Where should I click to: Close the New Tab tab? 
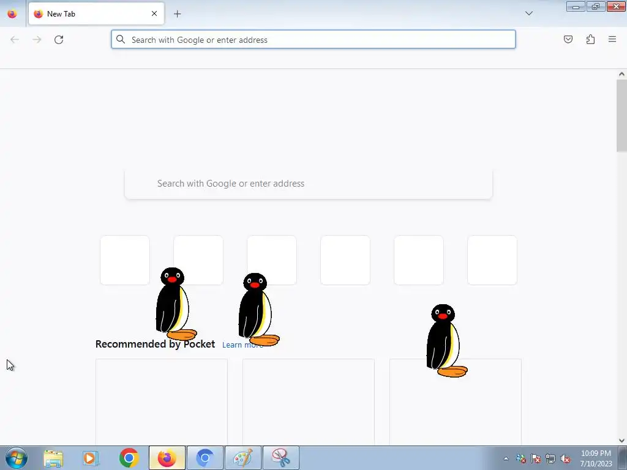click(x=154, y=13)
